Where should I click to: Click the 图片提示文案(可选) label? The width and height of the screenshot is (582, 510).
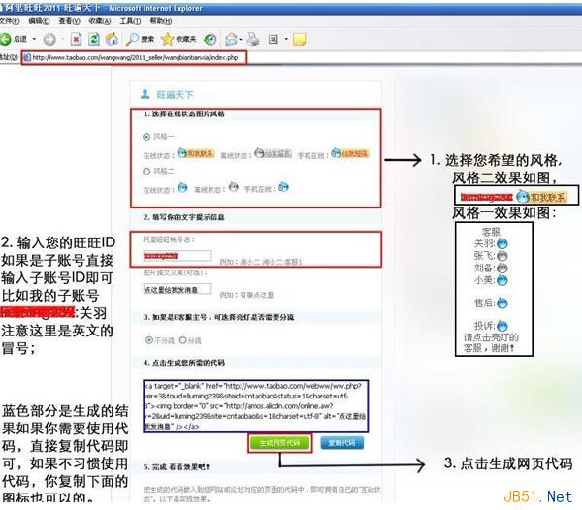176,272
